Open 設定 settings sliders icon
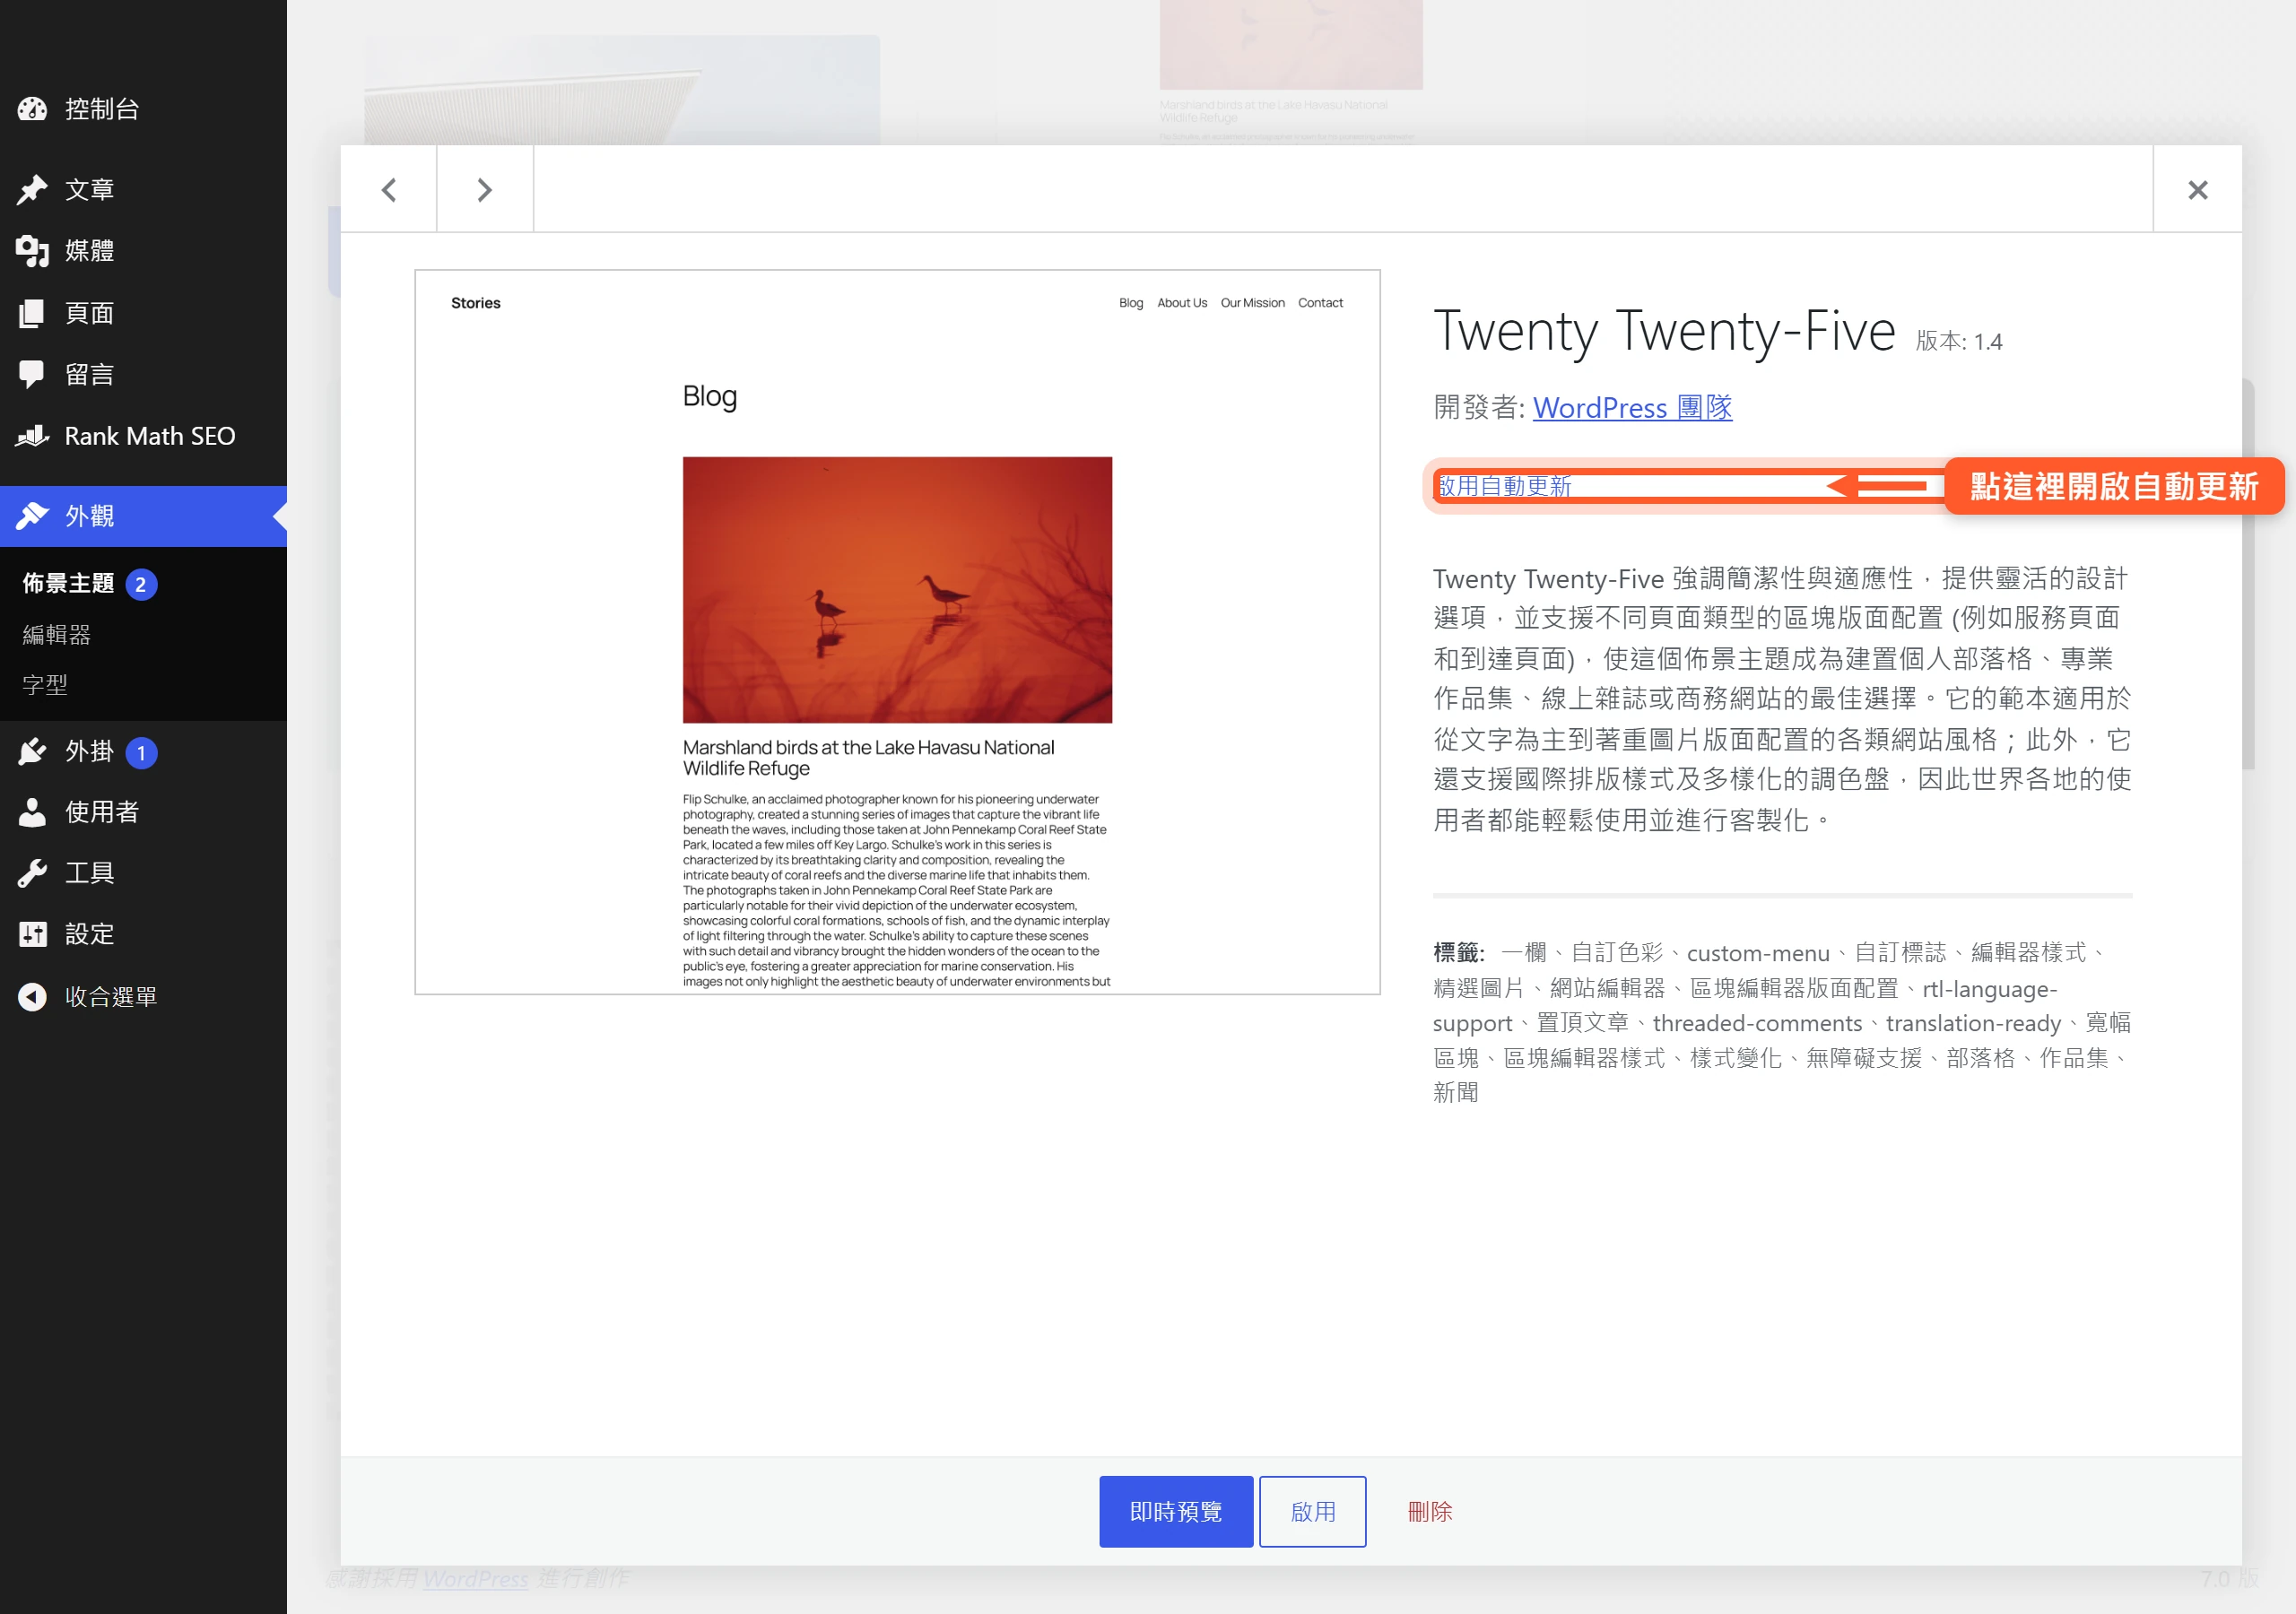 coord(32,934)
